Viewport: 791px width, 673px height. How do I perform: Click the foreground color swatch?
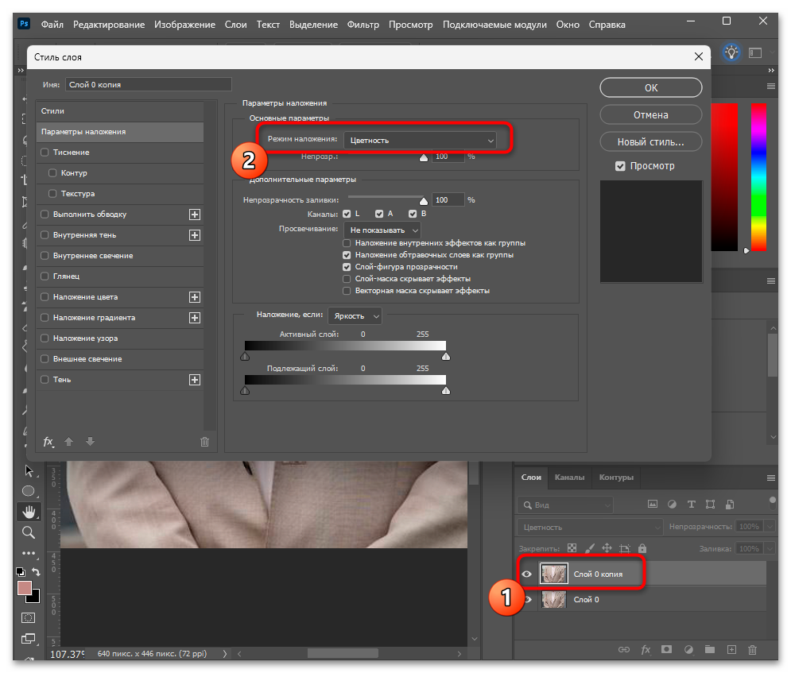[x=24, y=588]
